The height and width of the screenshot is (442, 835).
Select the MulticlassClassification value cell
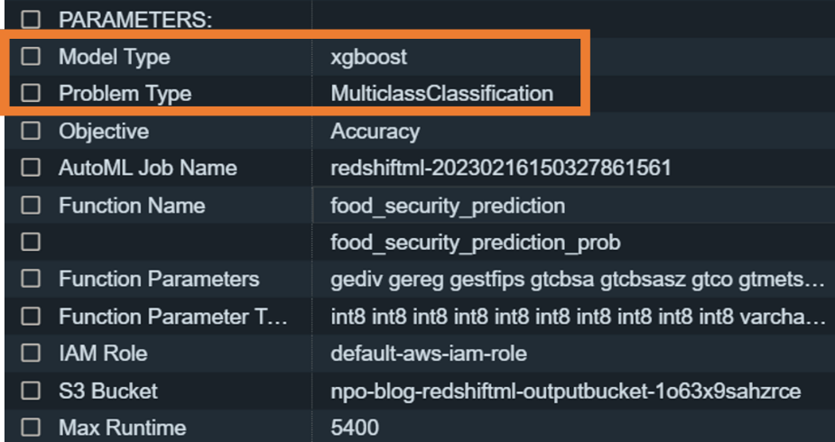tap(441, 93)
